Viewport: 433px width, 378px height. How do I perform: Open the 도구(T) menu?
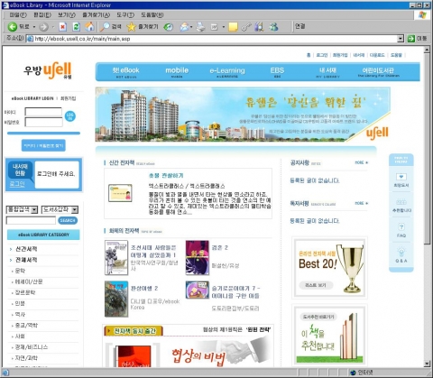(x=125, y=14)
